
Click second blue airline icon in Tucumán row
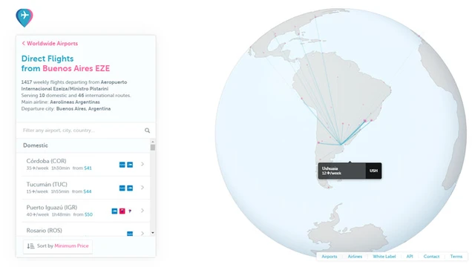(130, 188)
